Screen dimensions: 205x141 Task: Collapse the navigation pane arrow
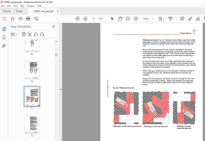[60, 89]
